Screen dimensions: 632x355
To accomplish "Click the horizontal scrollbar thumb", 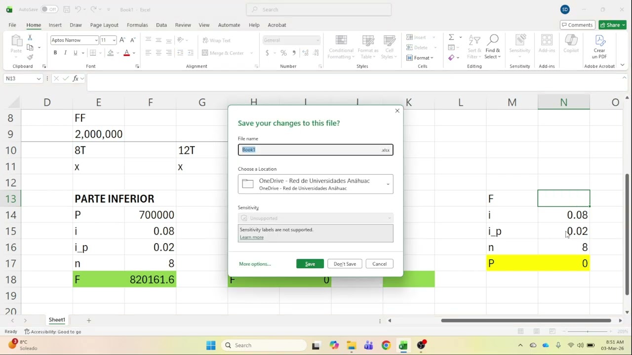I will point(526,320).
